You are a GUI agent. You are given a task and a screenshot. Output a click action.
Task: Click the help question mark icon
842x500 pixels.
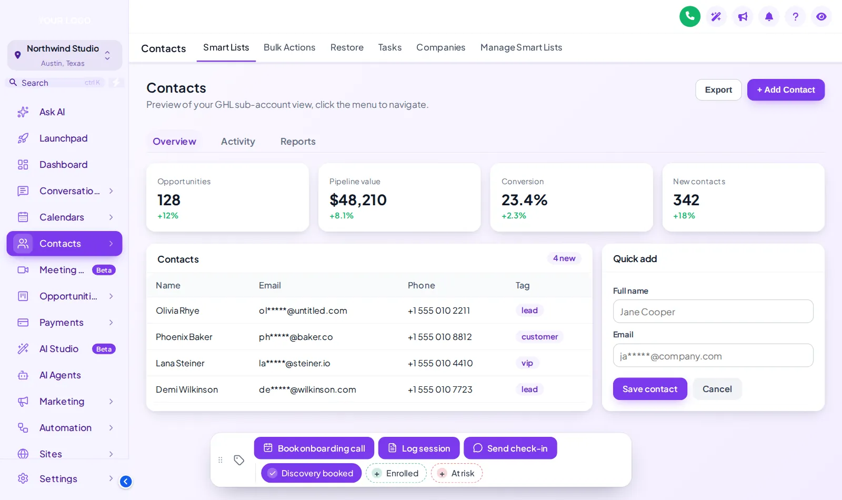click(795, 17)
